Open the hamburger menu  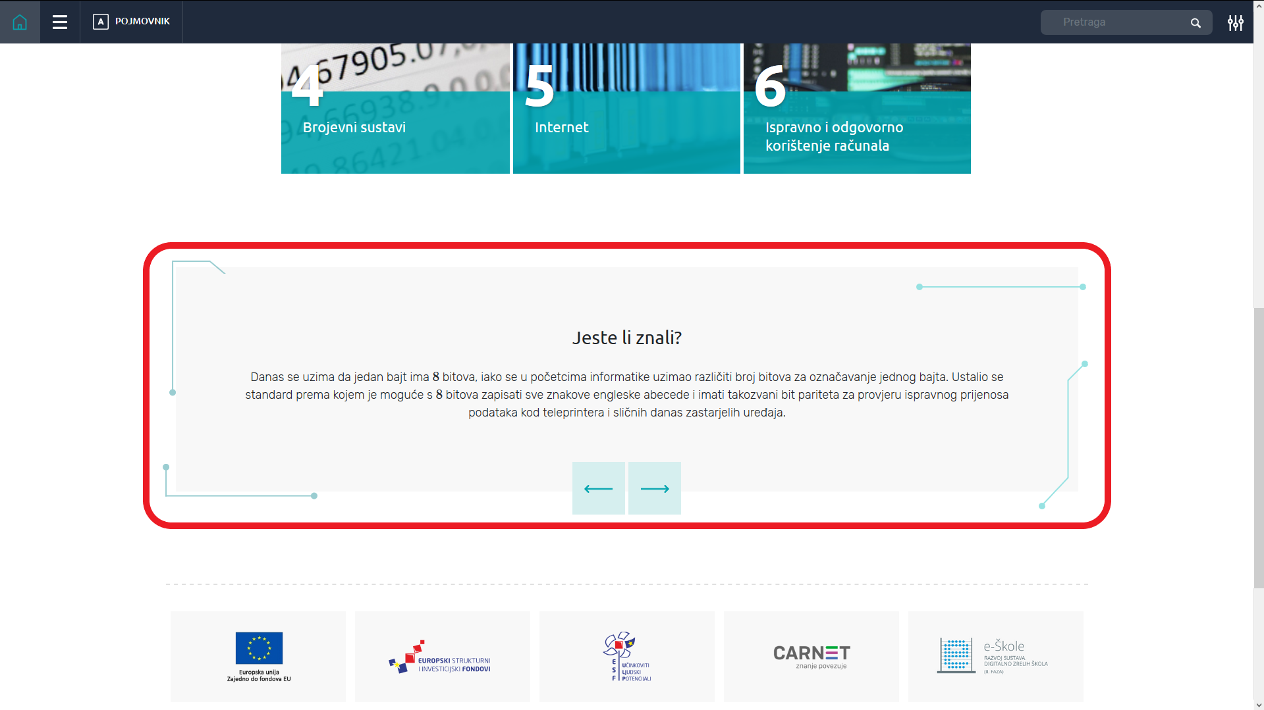point(60,22)
